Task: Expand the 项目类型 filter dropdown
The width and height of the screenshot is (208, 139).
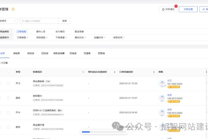Action: coord(42,38)
